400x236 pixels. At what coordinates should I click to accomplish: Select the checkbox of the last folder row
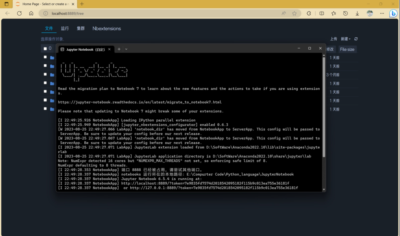click(x=45, y=109)
